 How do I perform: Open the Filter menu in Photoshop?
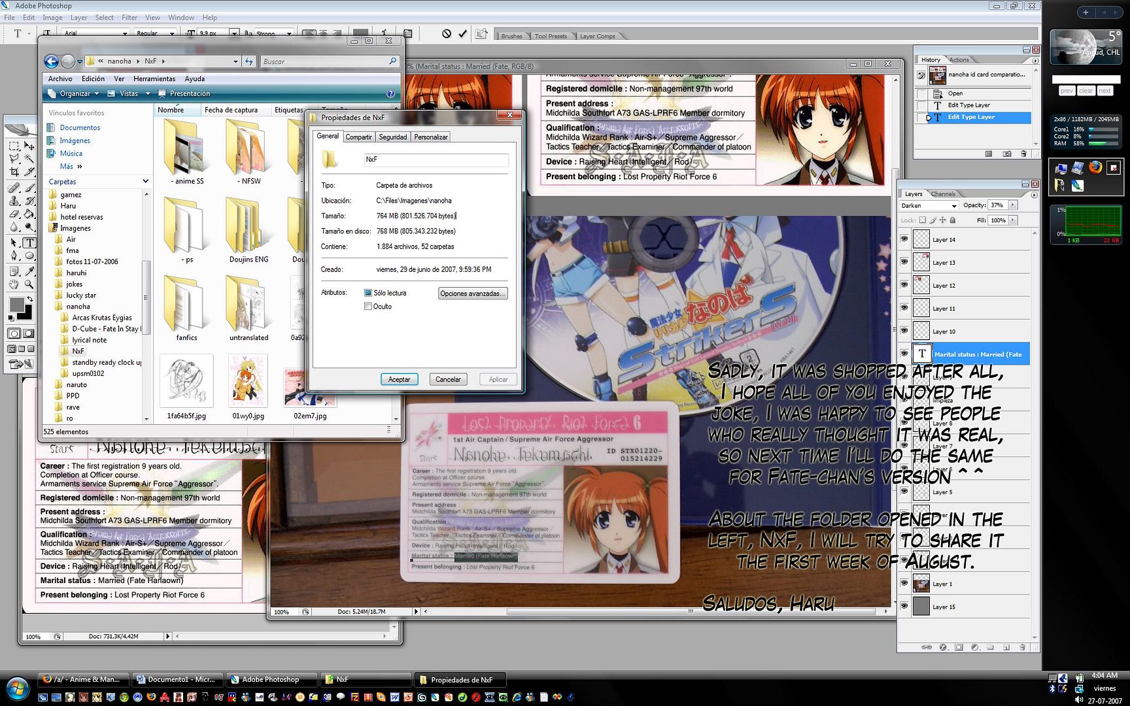[129, 18]
